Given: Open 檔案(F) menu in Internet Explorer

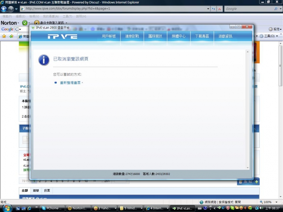Looking at the screenshot, I should (7, 16).
